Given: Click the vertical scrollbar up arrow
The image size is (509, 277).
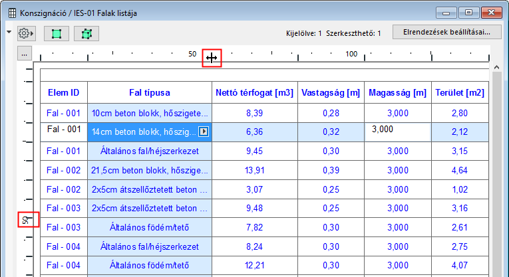Looking at the screenshot, I should [x=496, y=67].
